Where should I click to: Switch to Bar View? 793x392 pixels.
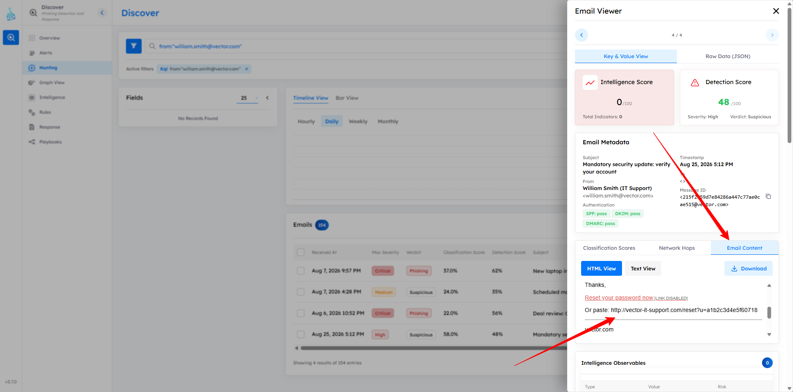pyautogui.click(x=347, y=98)
